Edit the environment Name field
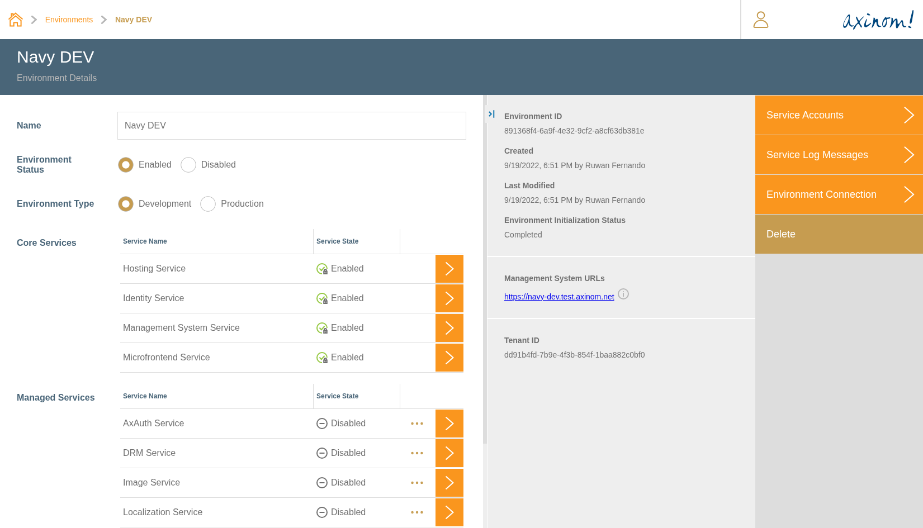Viewport: 923px width, 528px height. 292,126
